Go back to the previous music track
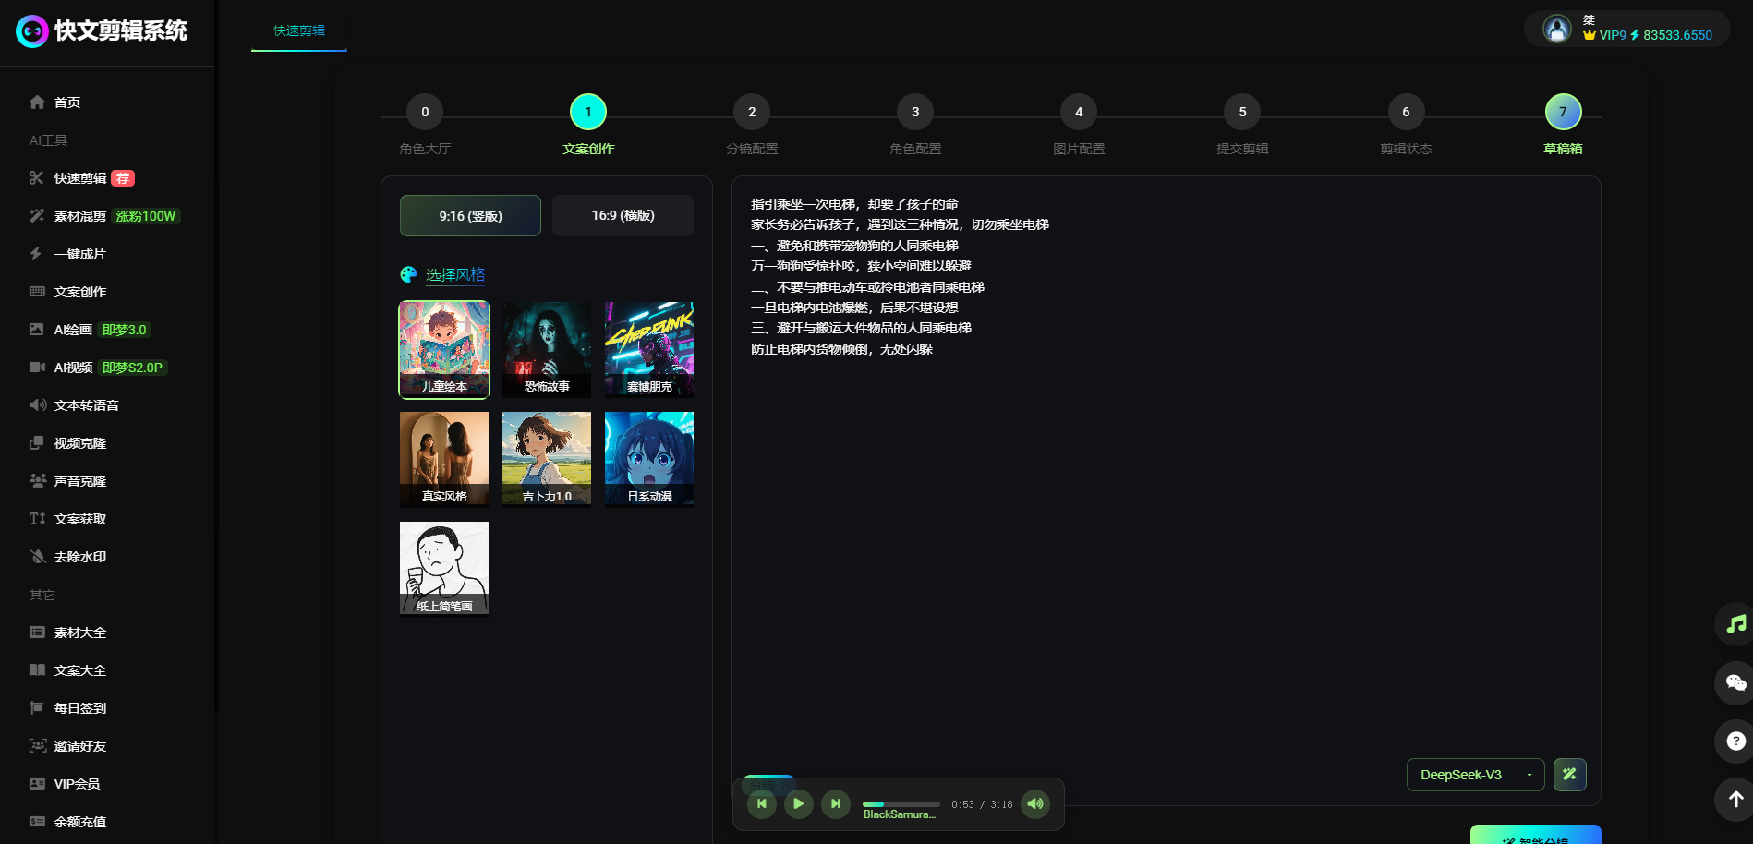The height and width of the screenshot is (844, 1753). click(x=761, y=803)
